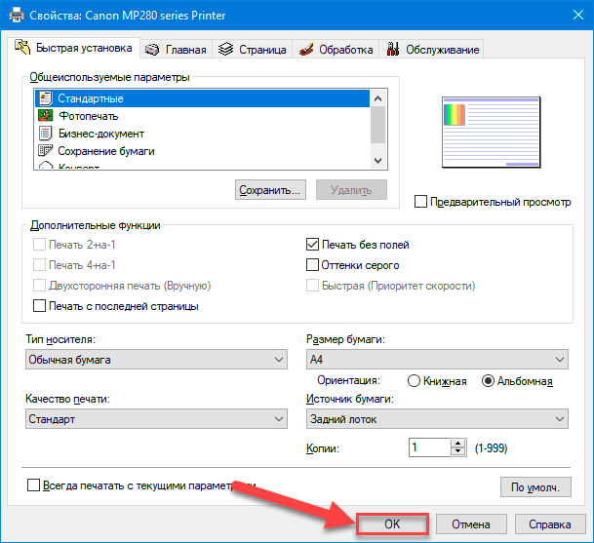Enable Предварительный просмотр checkbox
The image size is (594, 543).
point(420,202)
